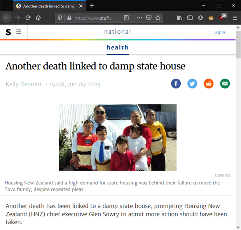Click the Tovo family photo
The image size is (241, 230).
point(117,137)
